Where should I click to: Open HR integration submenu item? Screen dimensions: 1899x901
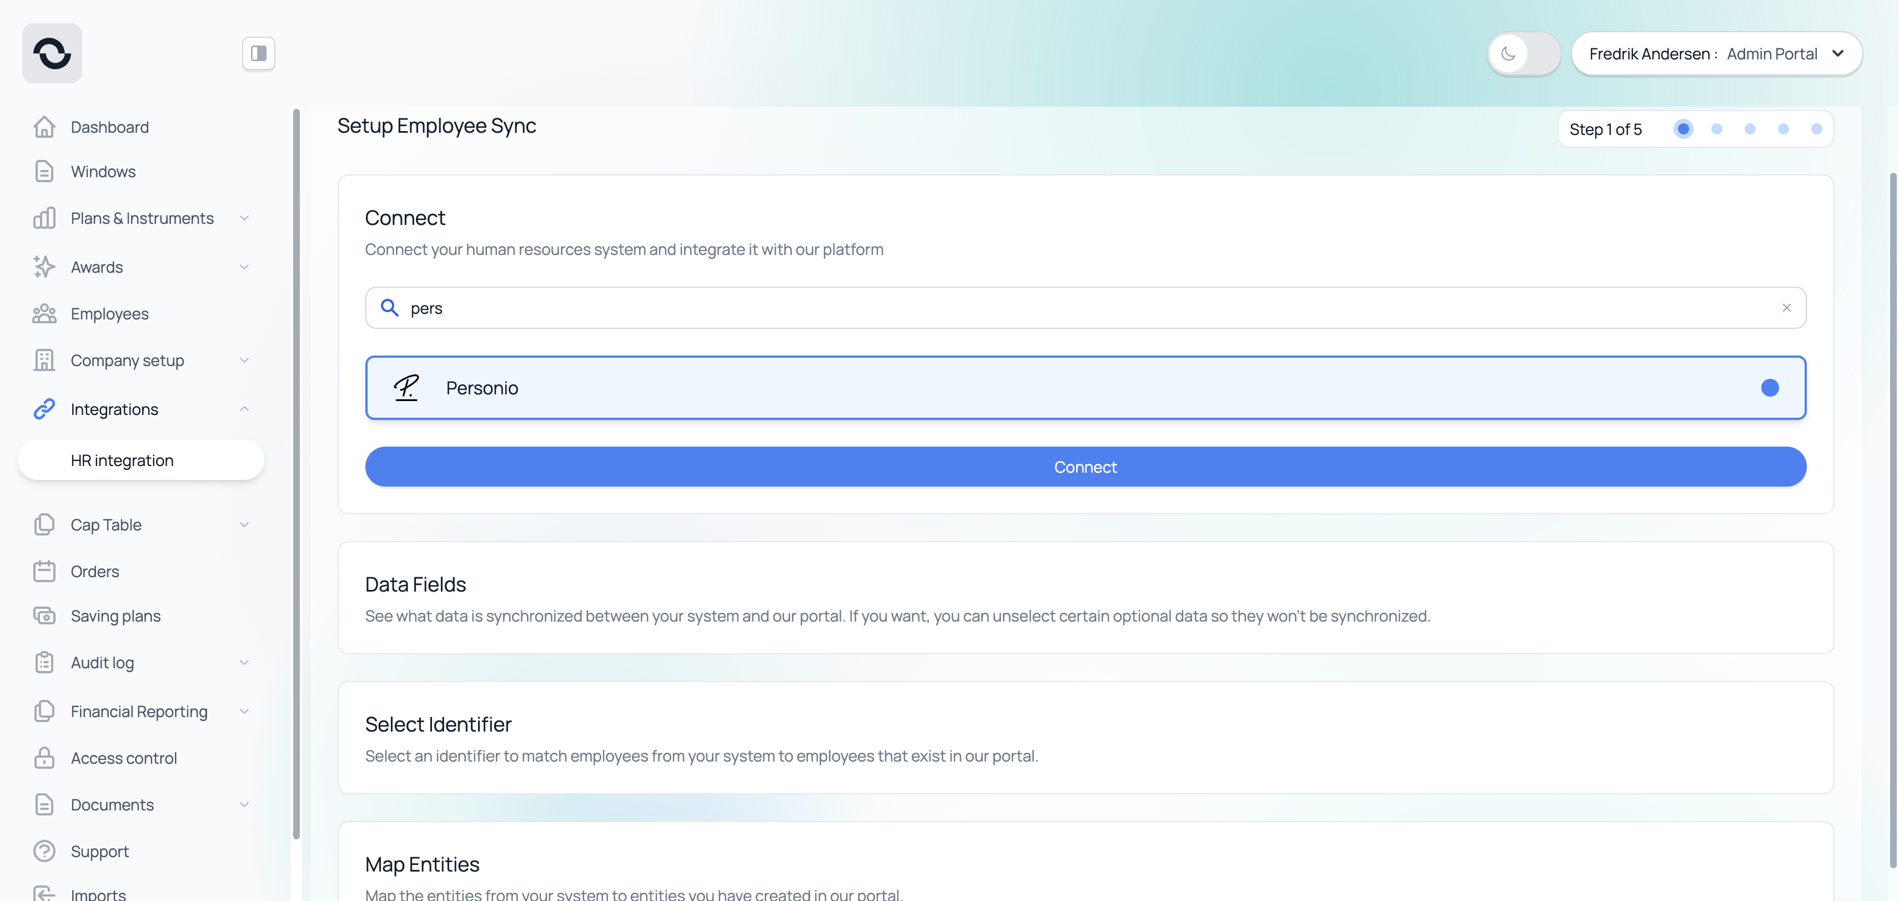tap(122, 460)
